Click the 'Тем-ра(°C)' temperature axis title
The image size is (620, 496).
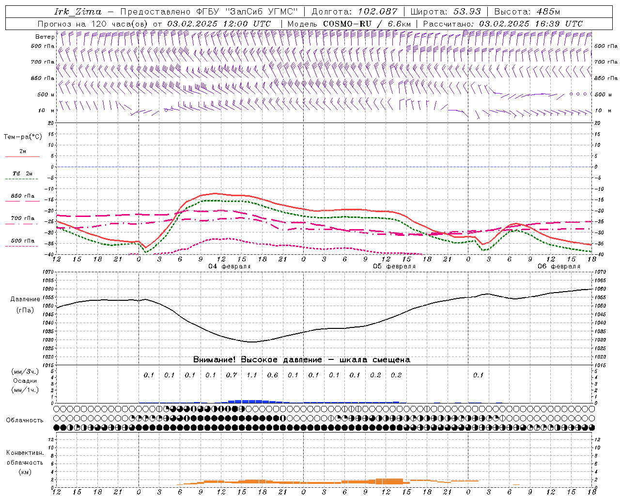click(23, 137)
